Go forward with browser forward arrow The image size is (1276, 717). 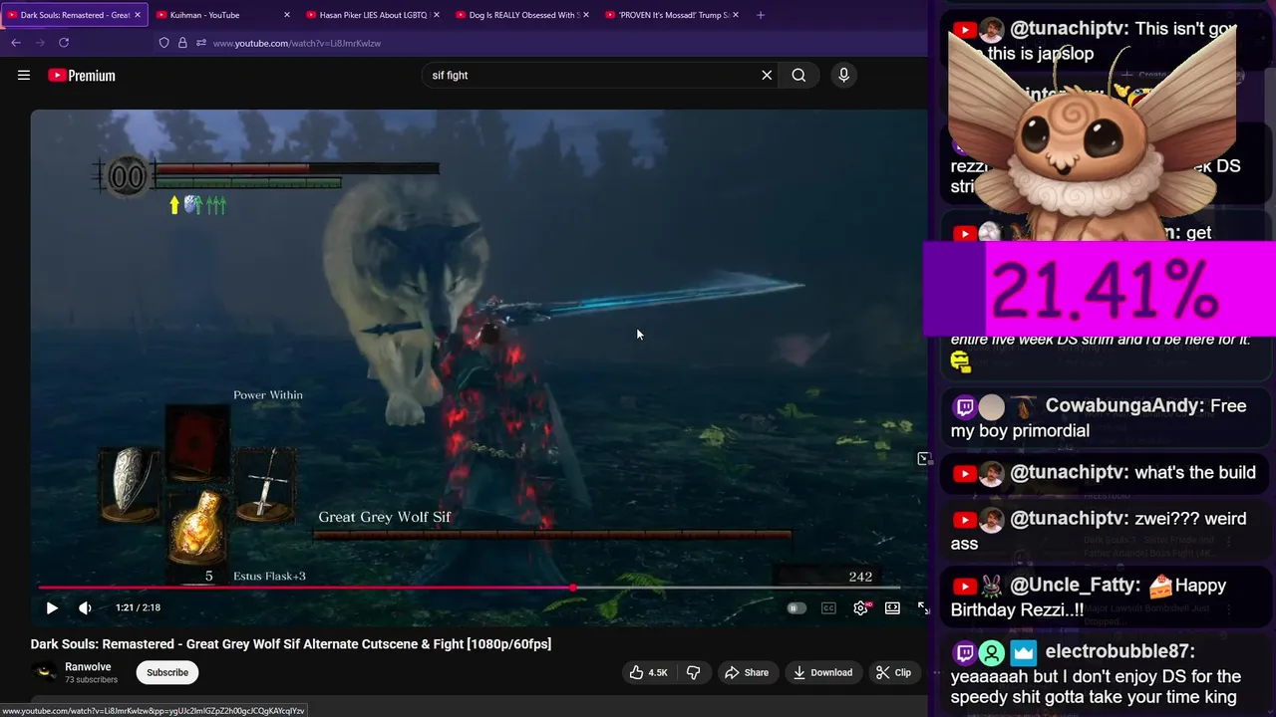(x=40, y=43)
